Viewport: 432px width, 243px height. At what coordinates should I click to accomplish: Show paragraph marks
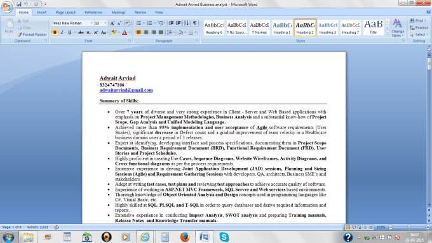click(194, 23)
